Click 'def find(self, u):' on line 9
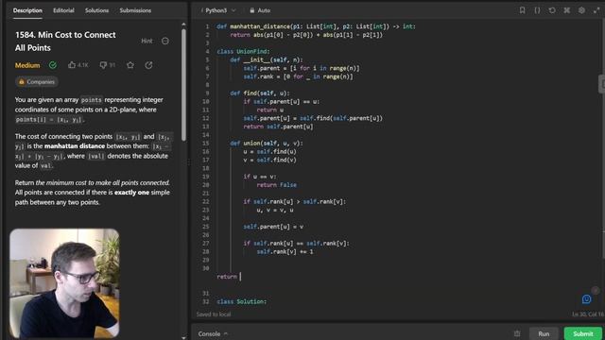 260,93
